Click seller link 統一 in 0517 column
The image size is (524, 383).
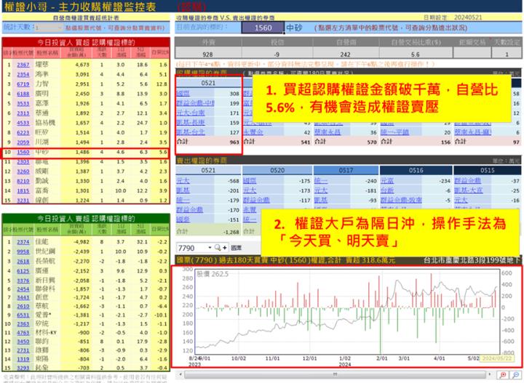coord(320,180)
